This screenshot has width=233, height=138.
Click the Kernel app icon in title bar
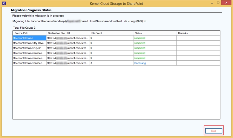click(x=4, y=3)
